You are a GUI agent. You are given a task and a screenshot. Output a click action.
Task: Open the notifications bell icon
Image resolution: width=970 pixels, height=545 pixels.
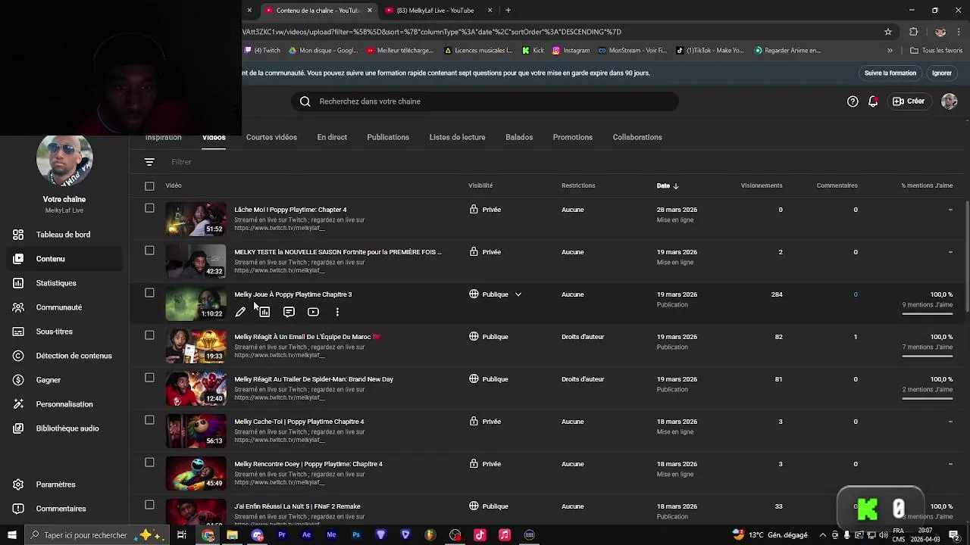(x=873, y=101)
